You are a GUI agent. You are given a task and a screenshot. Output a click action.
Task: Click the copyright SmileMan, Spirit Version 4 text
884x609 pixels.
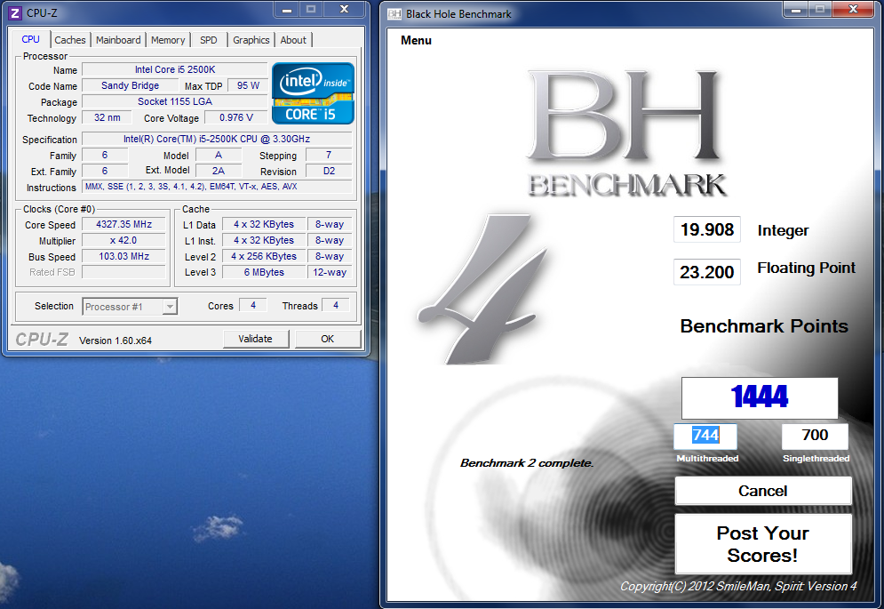click(x=738, y=587)
